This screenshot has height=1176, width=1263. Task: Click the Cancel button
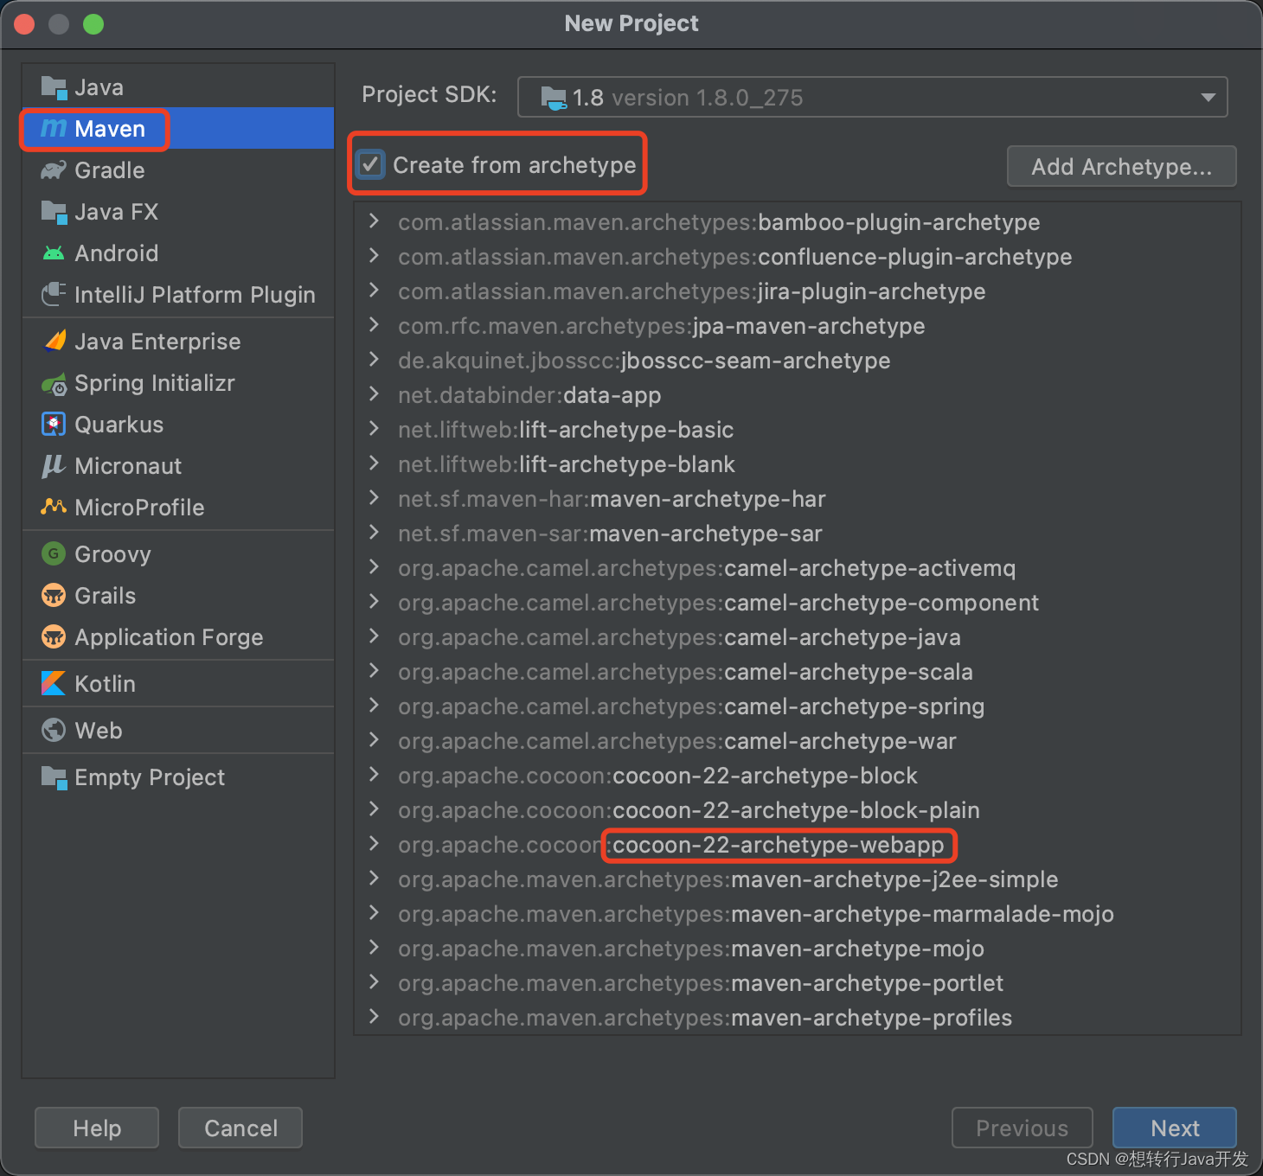[x=240, y=1128]
